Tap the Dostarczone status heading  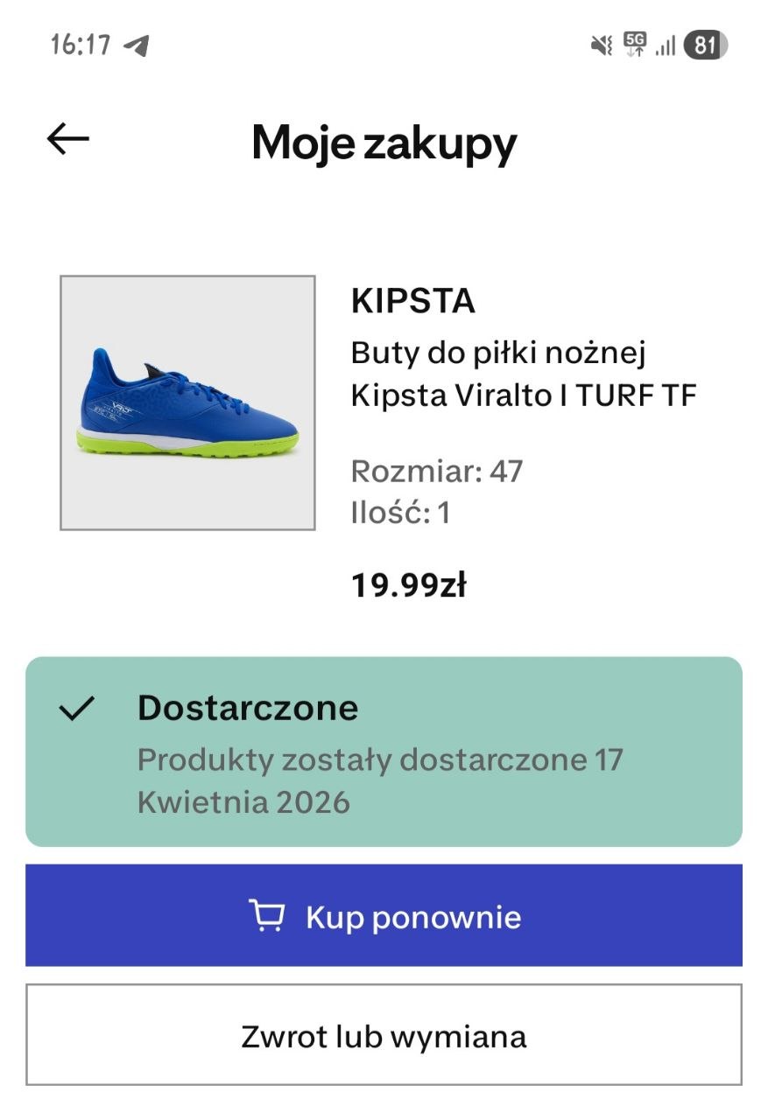248,708
